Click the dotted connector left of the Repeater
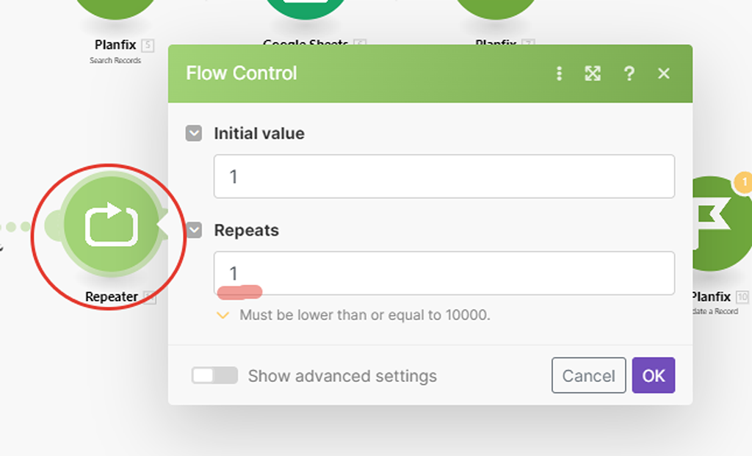 (15, 227)
